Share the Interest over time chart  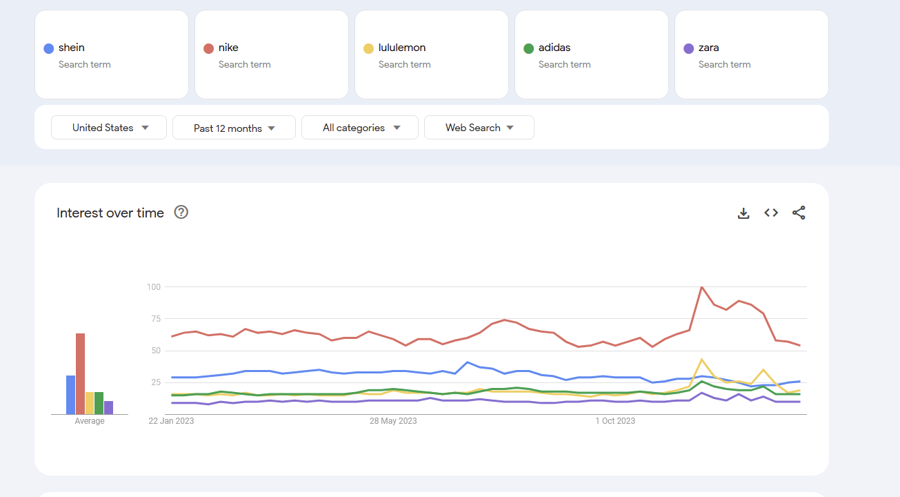click(x=799, y=213)
